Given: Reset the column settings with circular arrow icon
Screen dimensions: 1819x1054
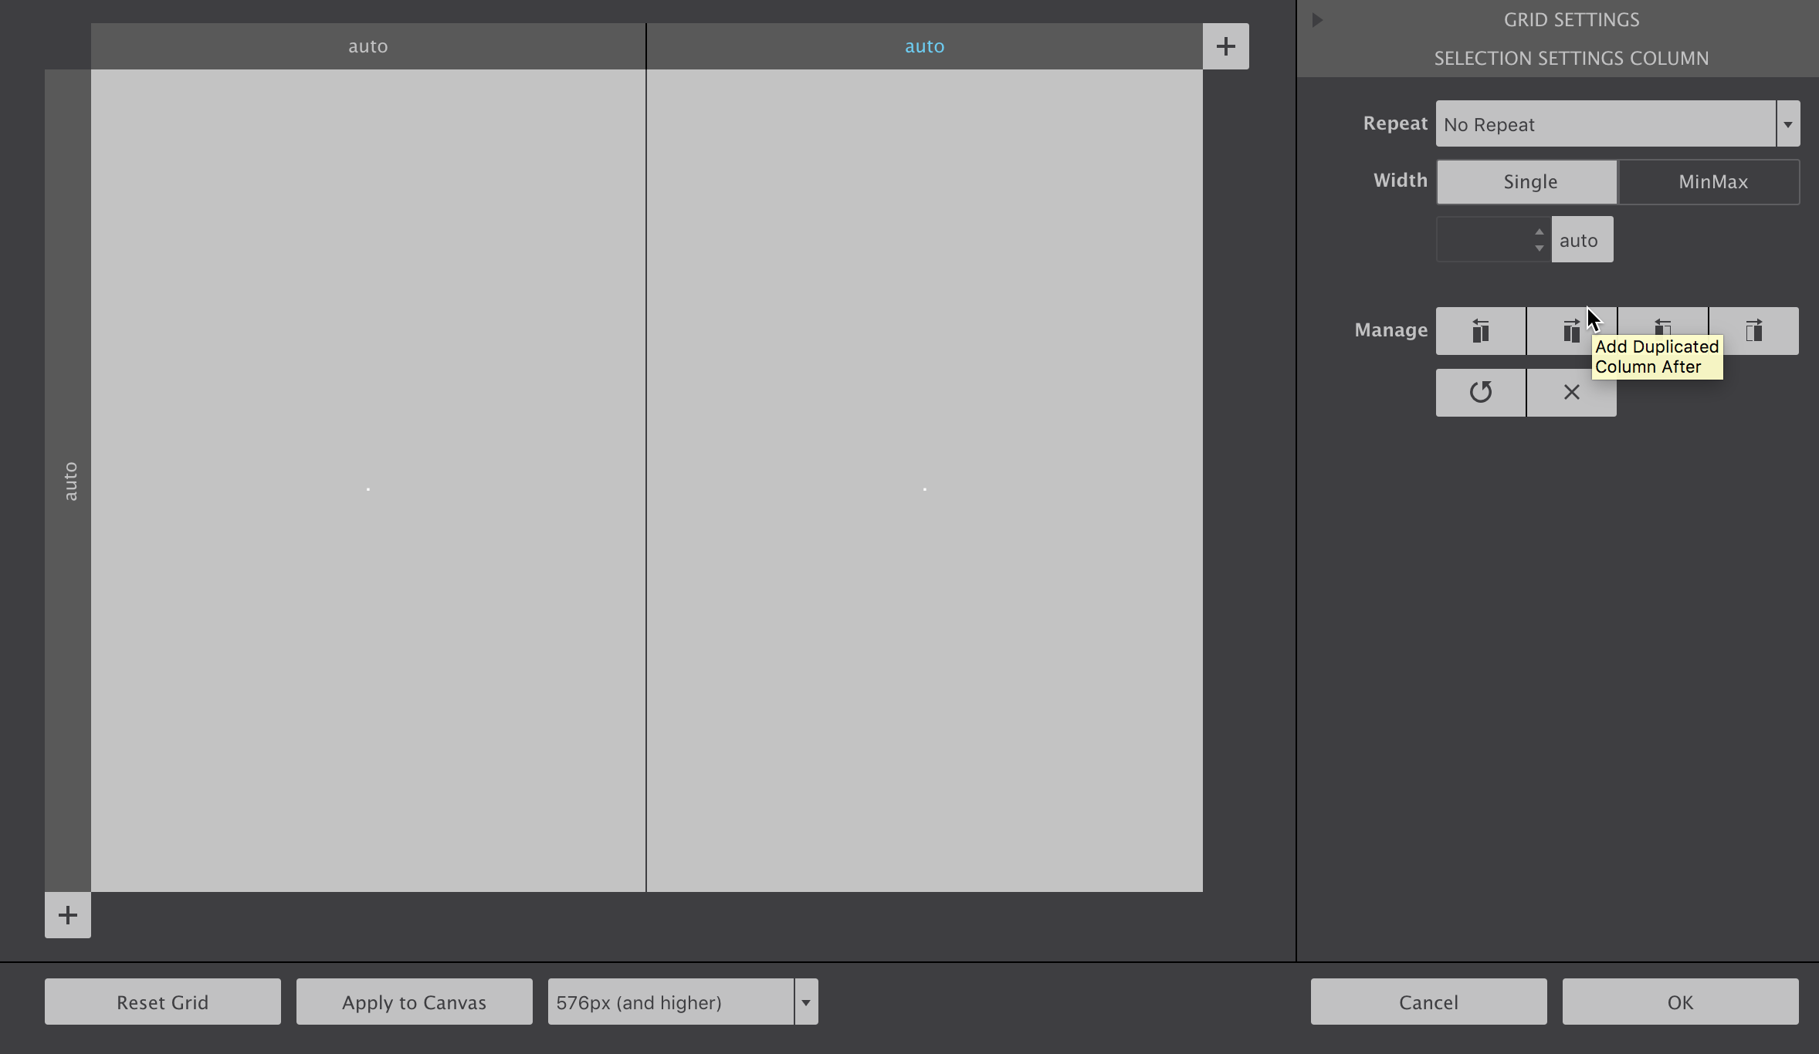Looking at the screenshot, I should point(1479,392).
